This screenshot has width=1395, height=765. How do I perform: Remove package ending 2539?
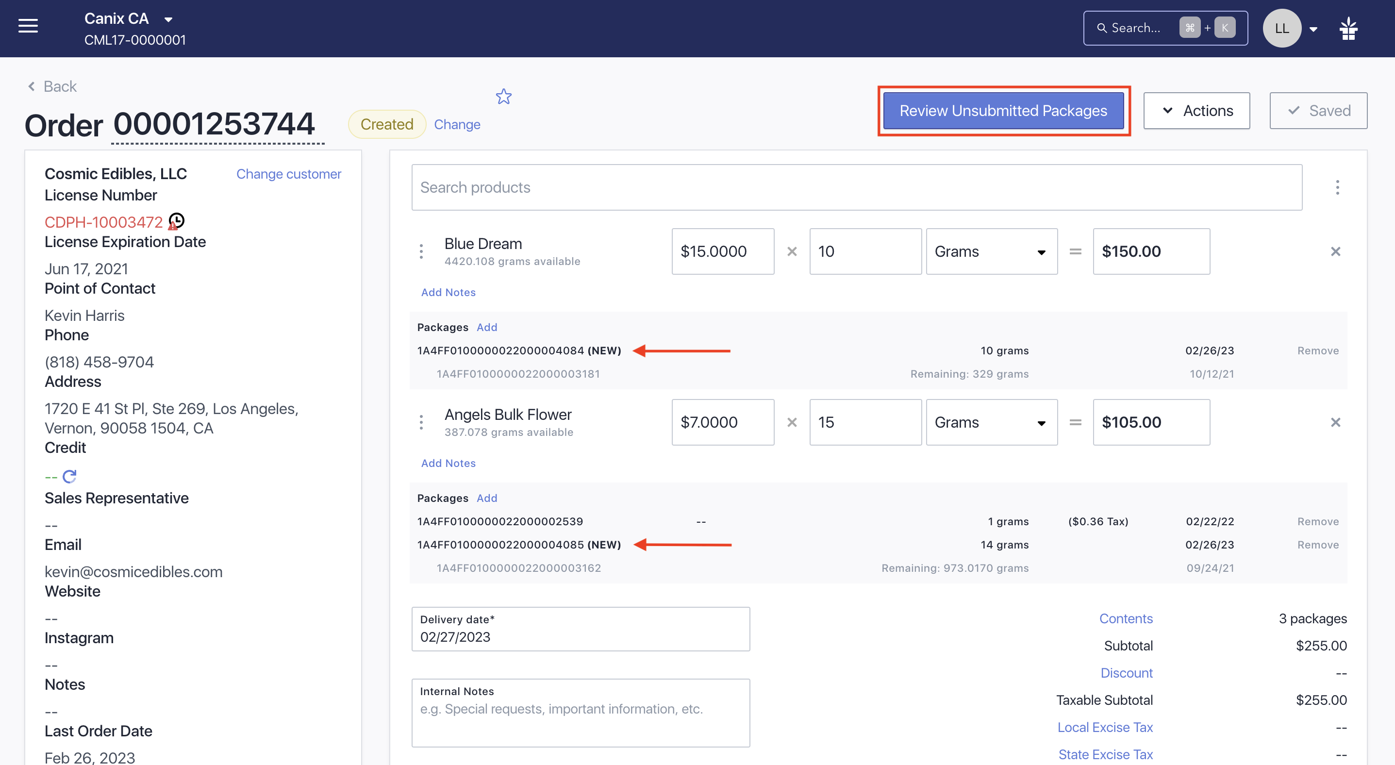1317,521
